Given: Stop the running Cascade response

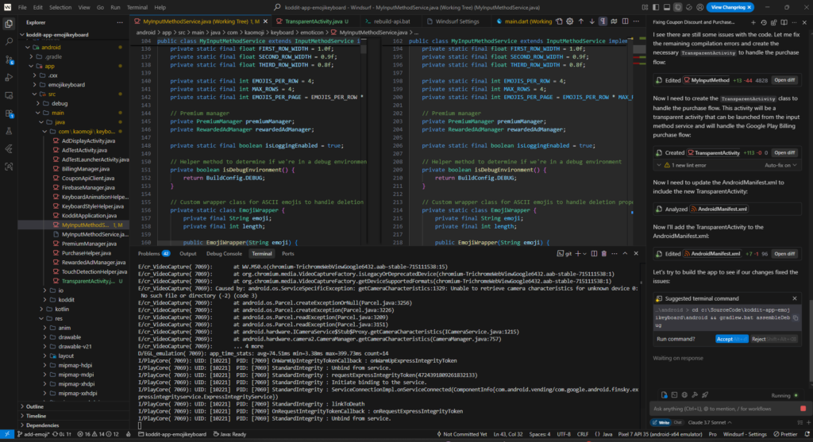Looking at the screenshot, I should (803, 409).
